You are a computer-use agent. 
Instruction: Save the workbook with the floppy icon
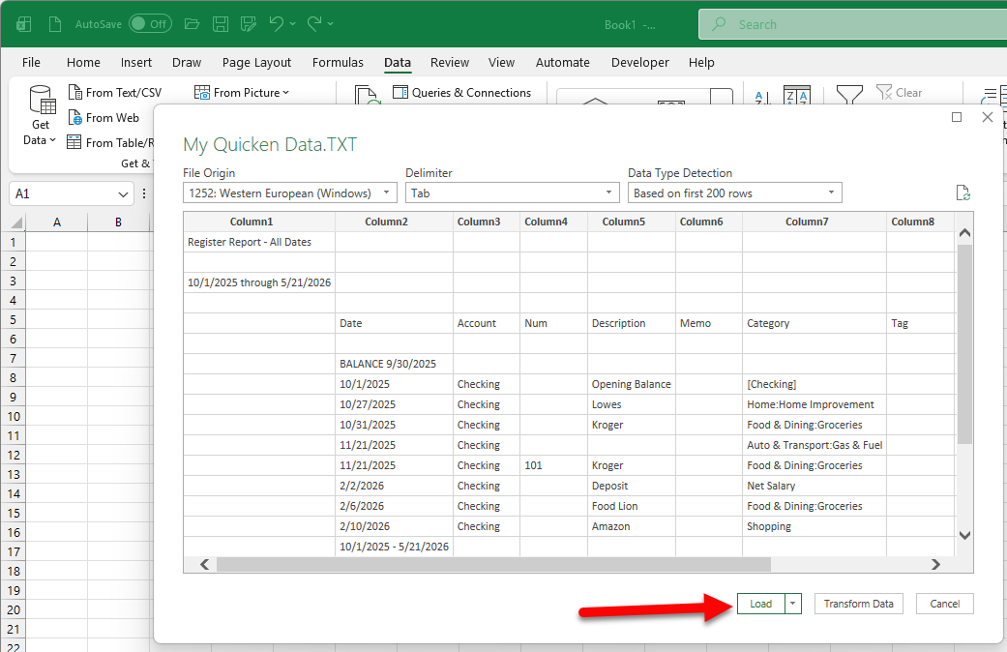coord(221,24)
